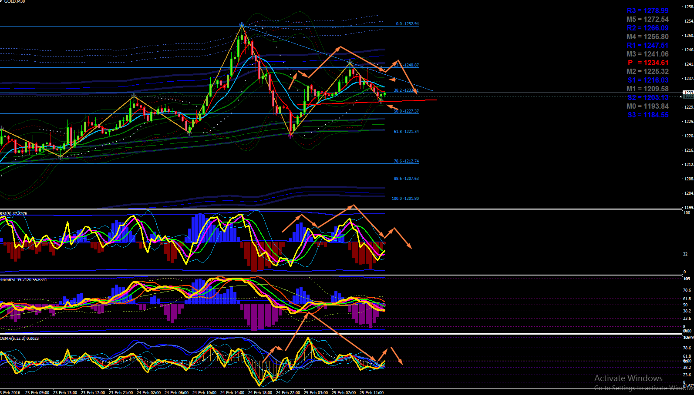Click the 50.0 -1227.37 Fibonacci label
Screen dimensions: 694x395
406,111
